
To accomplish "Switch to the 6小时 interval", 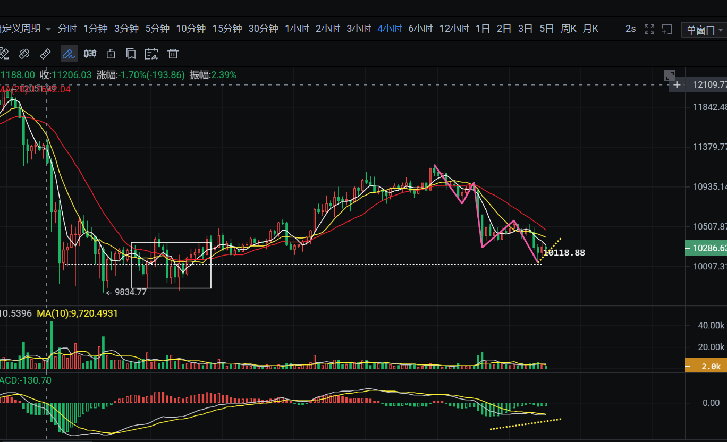I will 420,29.
